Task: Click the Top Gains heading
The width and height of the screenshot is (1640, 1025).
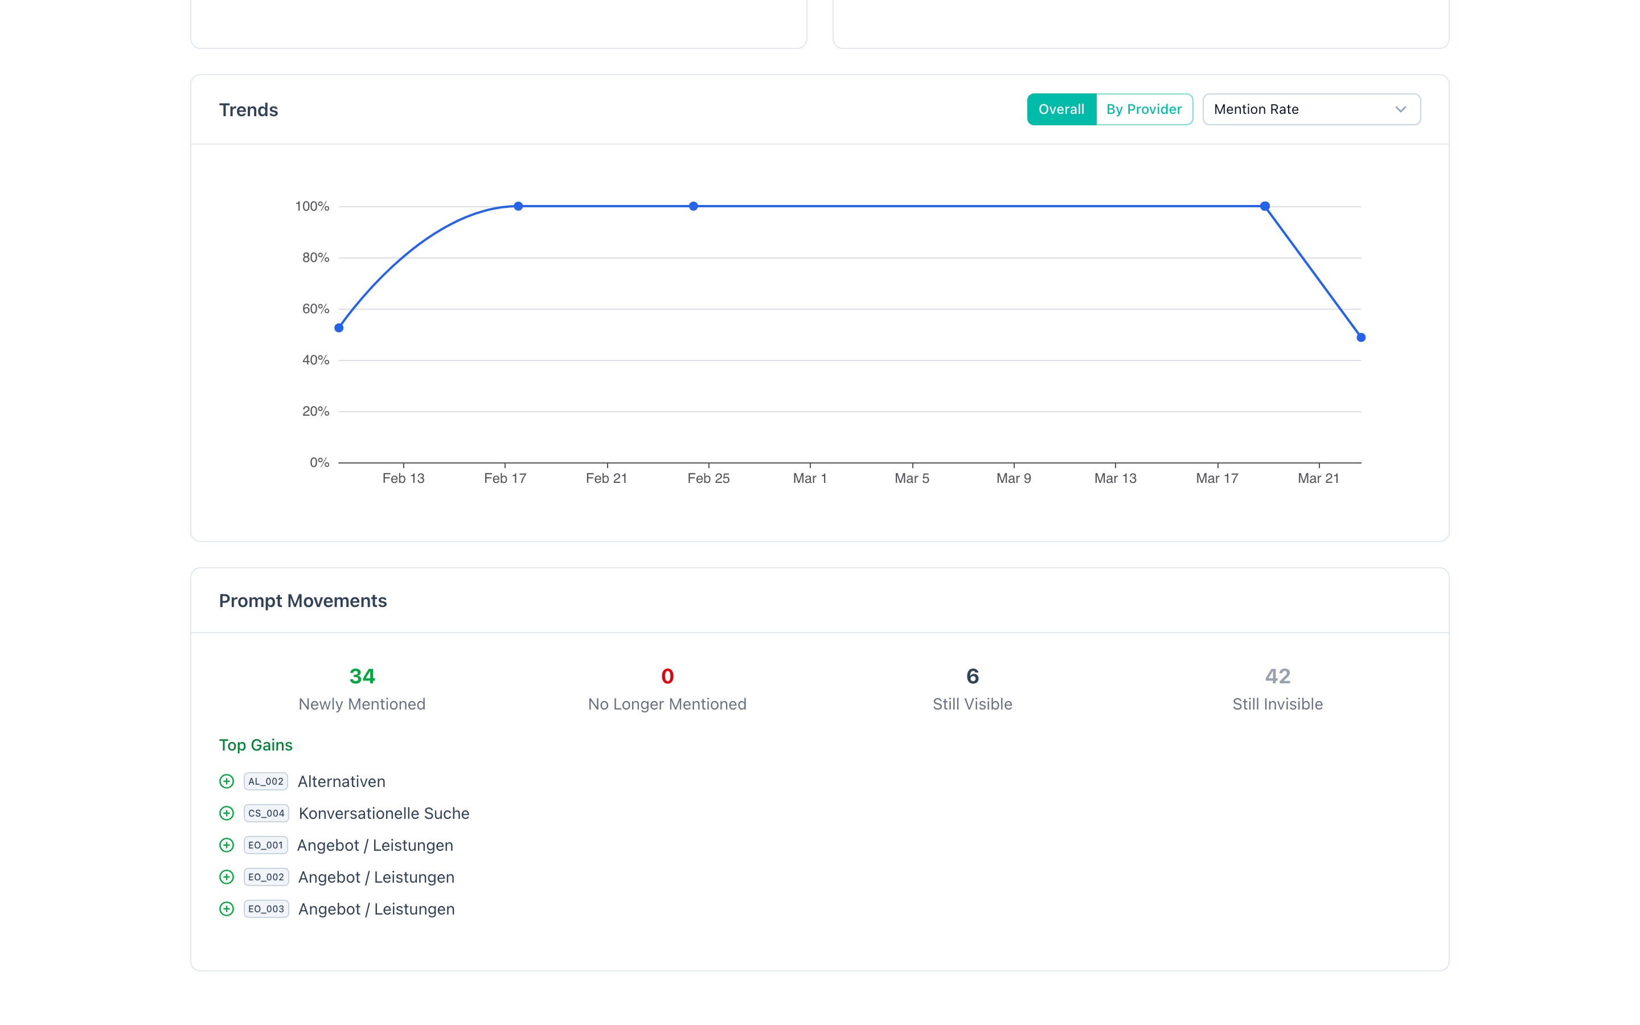Action: 255,744
